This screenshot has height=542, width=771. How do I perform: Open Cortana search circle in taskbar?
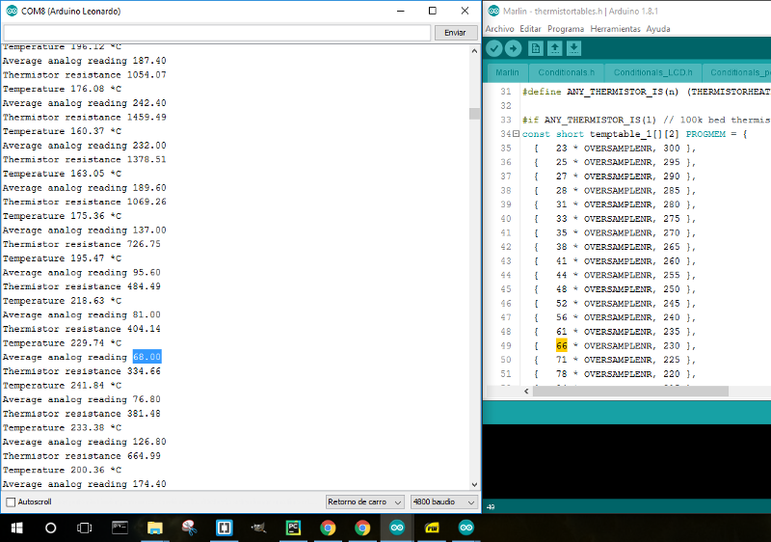coord(50,528)
